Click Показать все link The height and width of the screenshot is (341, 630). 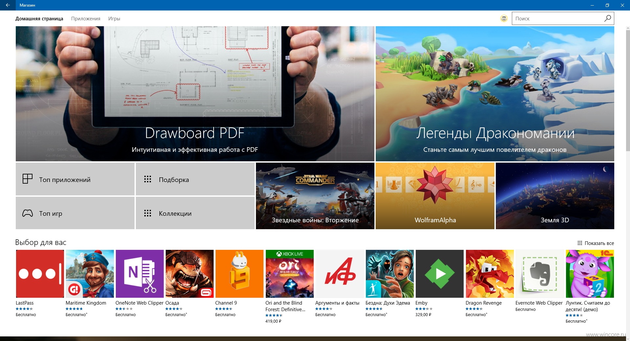[599, 243]
